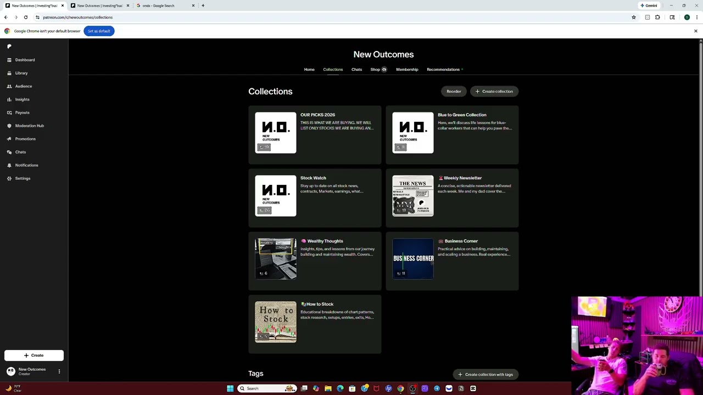This screenshot has width=703, height=395.
Task: Open Payouts in the sidebar
Action: point(22,112)
